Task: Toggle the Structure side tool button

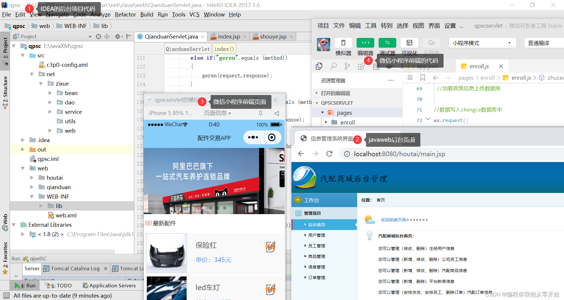Action: click(5, 92)
